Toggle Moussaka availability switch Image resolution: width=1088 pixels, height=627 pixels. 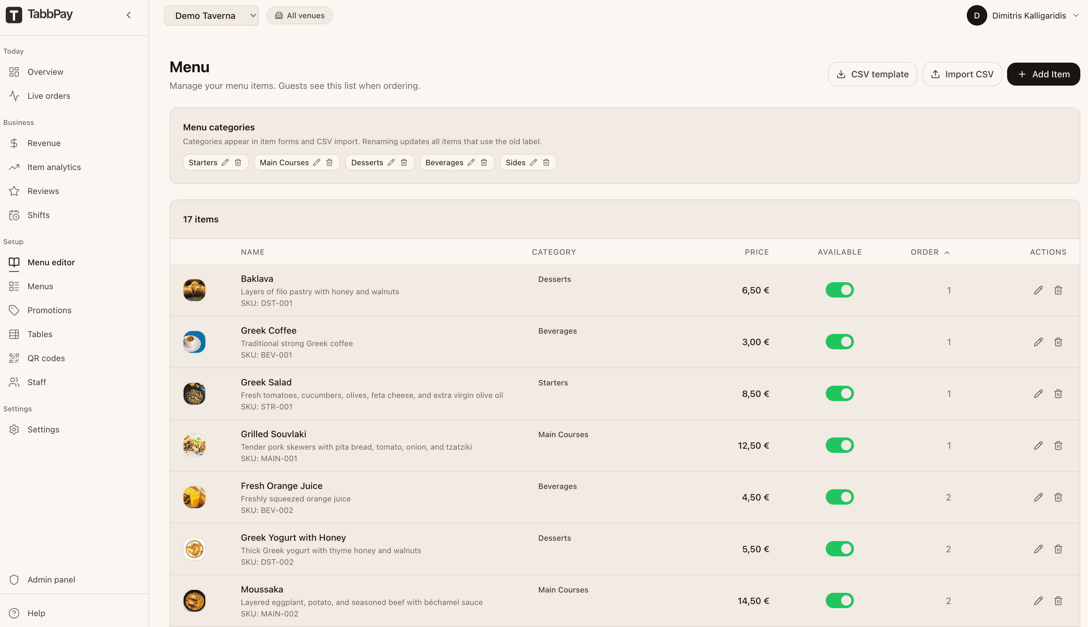click(840, 600)
